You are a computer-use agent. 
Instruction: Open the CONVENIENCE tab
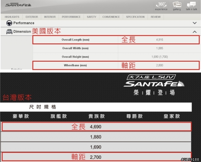point(111,17)
